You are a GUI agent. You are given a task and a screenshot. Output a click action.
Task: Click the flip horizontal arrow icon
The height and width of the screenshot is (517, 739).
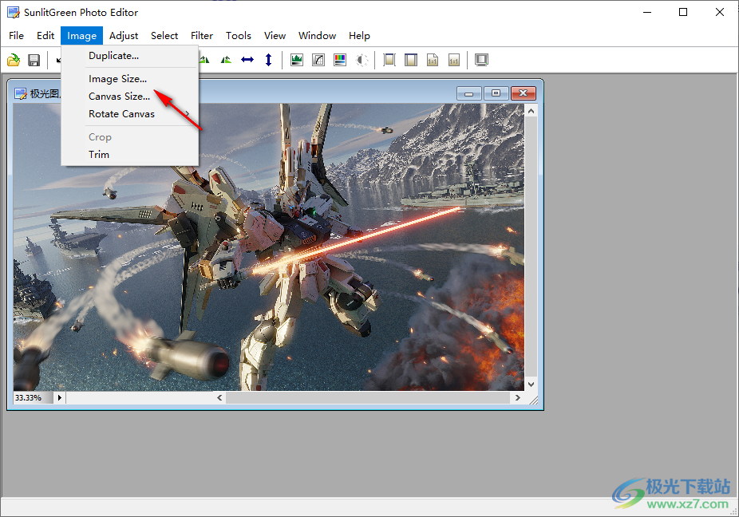[x=247, y=60]
